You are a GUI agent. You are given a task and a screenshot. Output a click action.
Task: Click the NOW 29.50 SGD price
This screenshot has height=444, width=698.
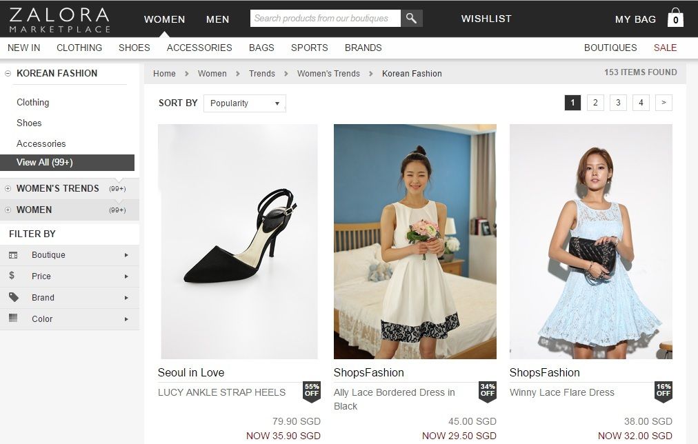459,436
